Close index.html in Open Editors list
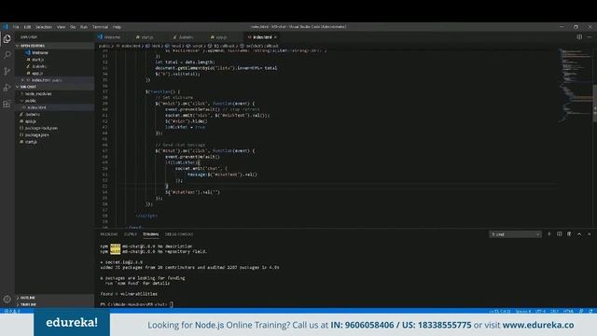 tap(22, 80)
